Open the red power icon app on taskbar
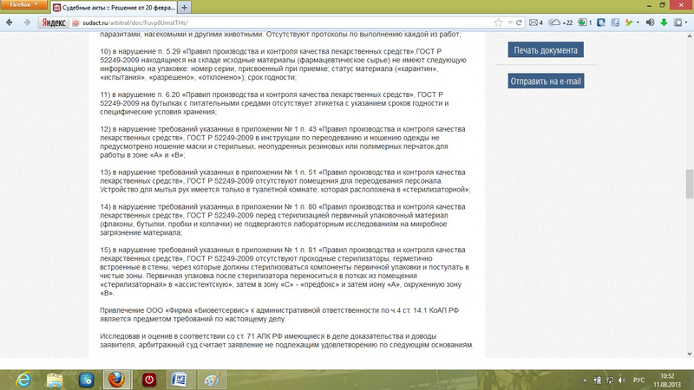 coord(149,380)
